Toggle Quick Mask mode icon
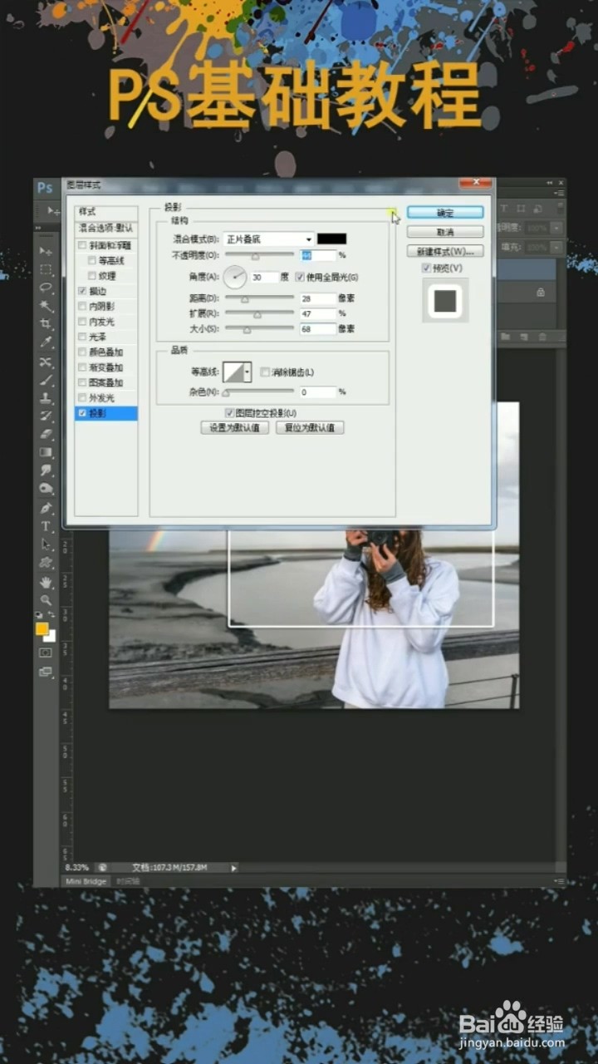This screenshot has height=1064, width=598. point(46,653)
